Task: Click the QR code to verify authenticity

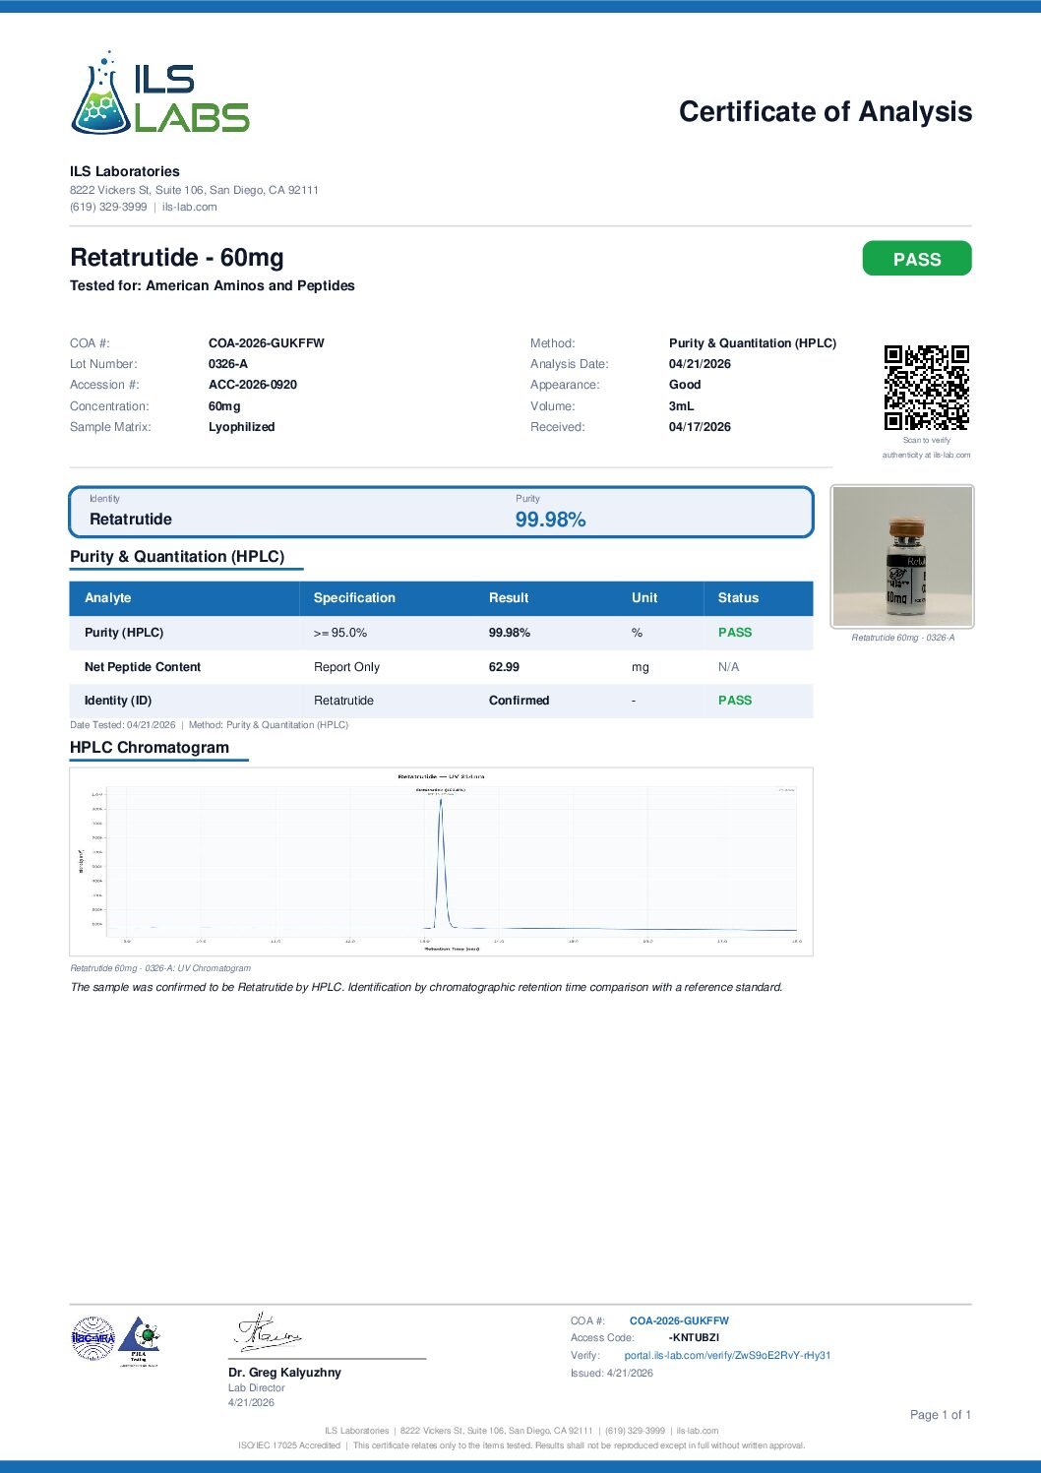Action: coord(926,388)
